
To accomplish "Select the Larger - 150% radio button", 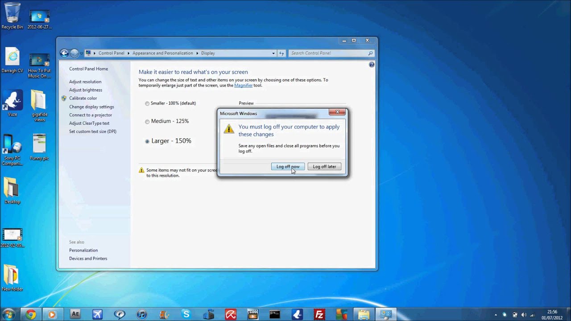I will coord(147,141).
